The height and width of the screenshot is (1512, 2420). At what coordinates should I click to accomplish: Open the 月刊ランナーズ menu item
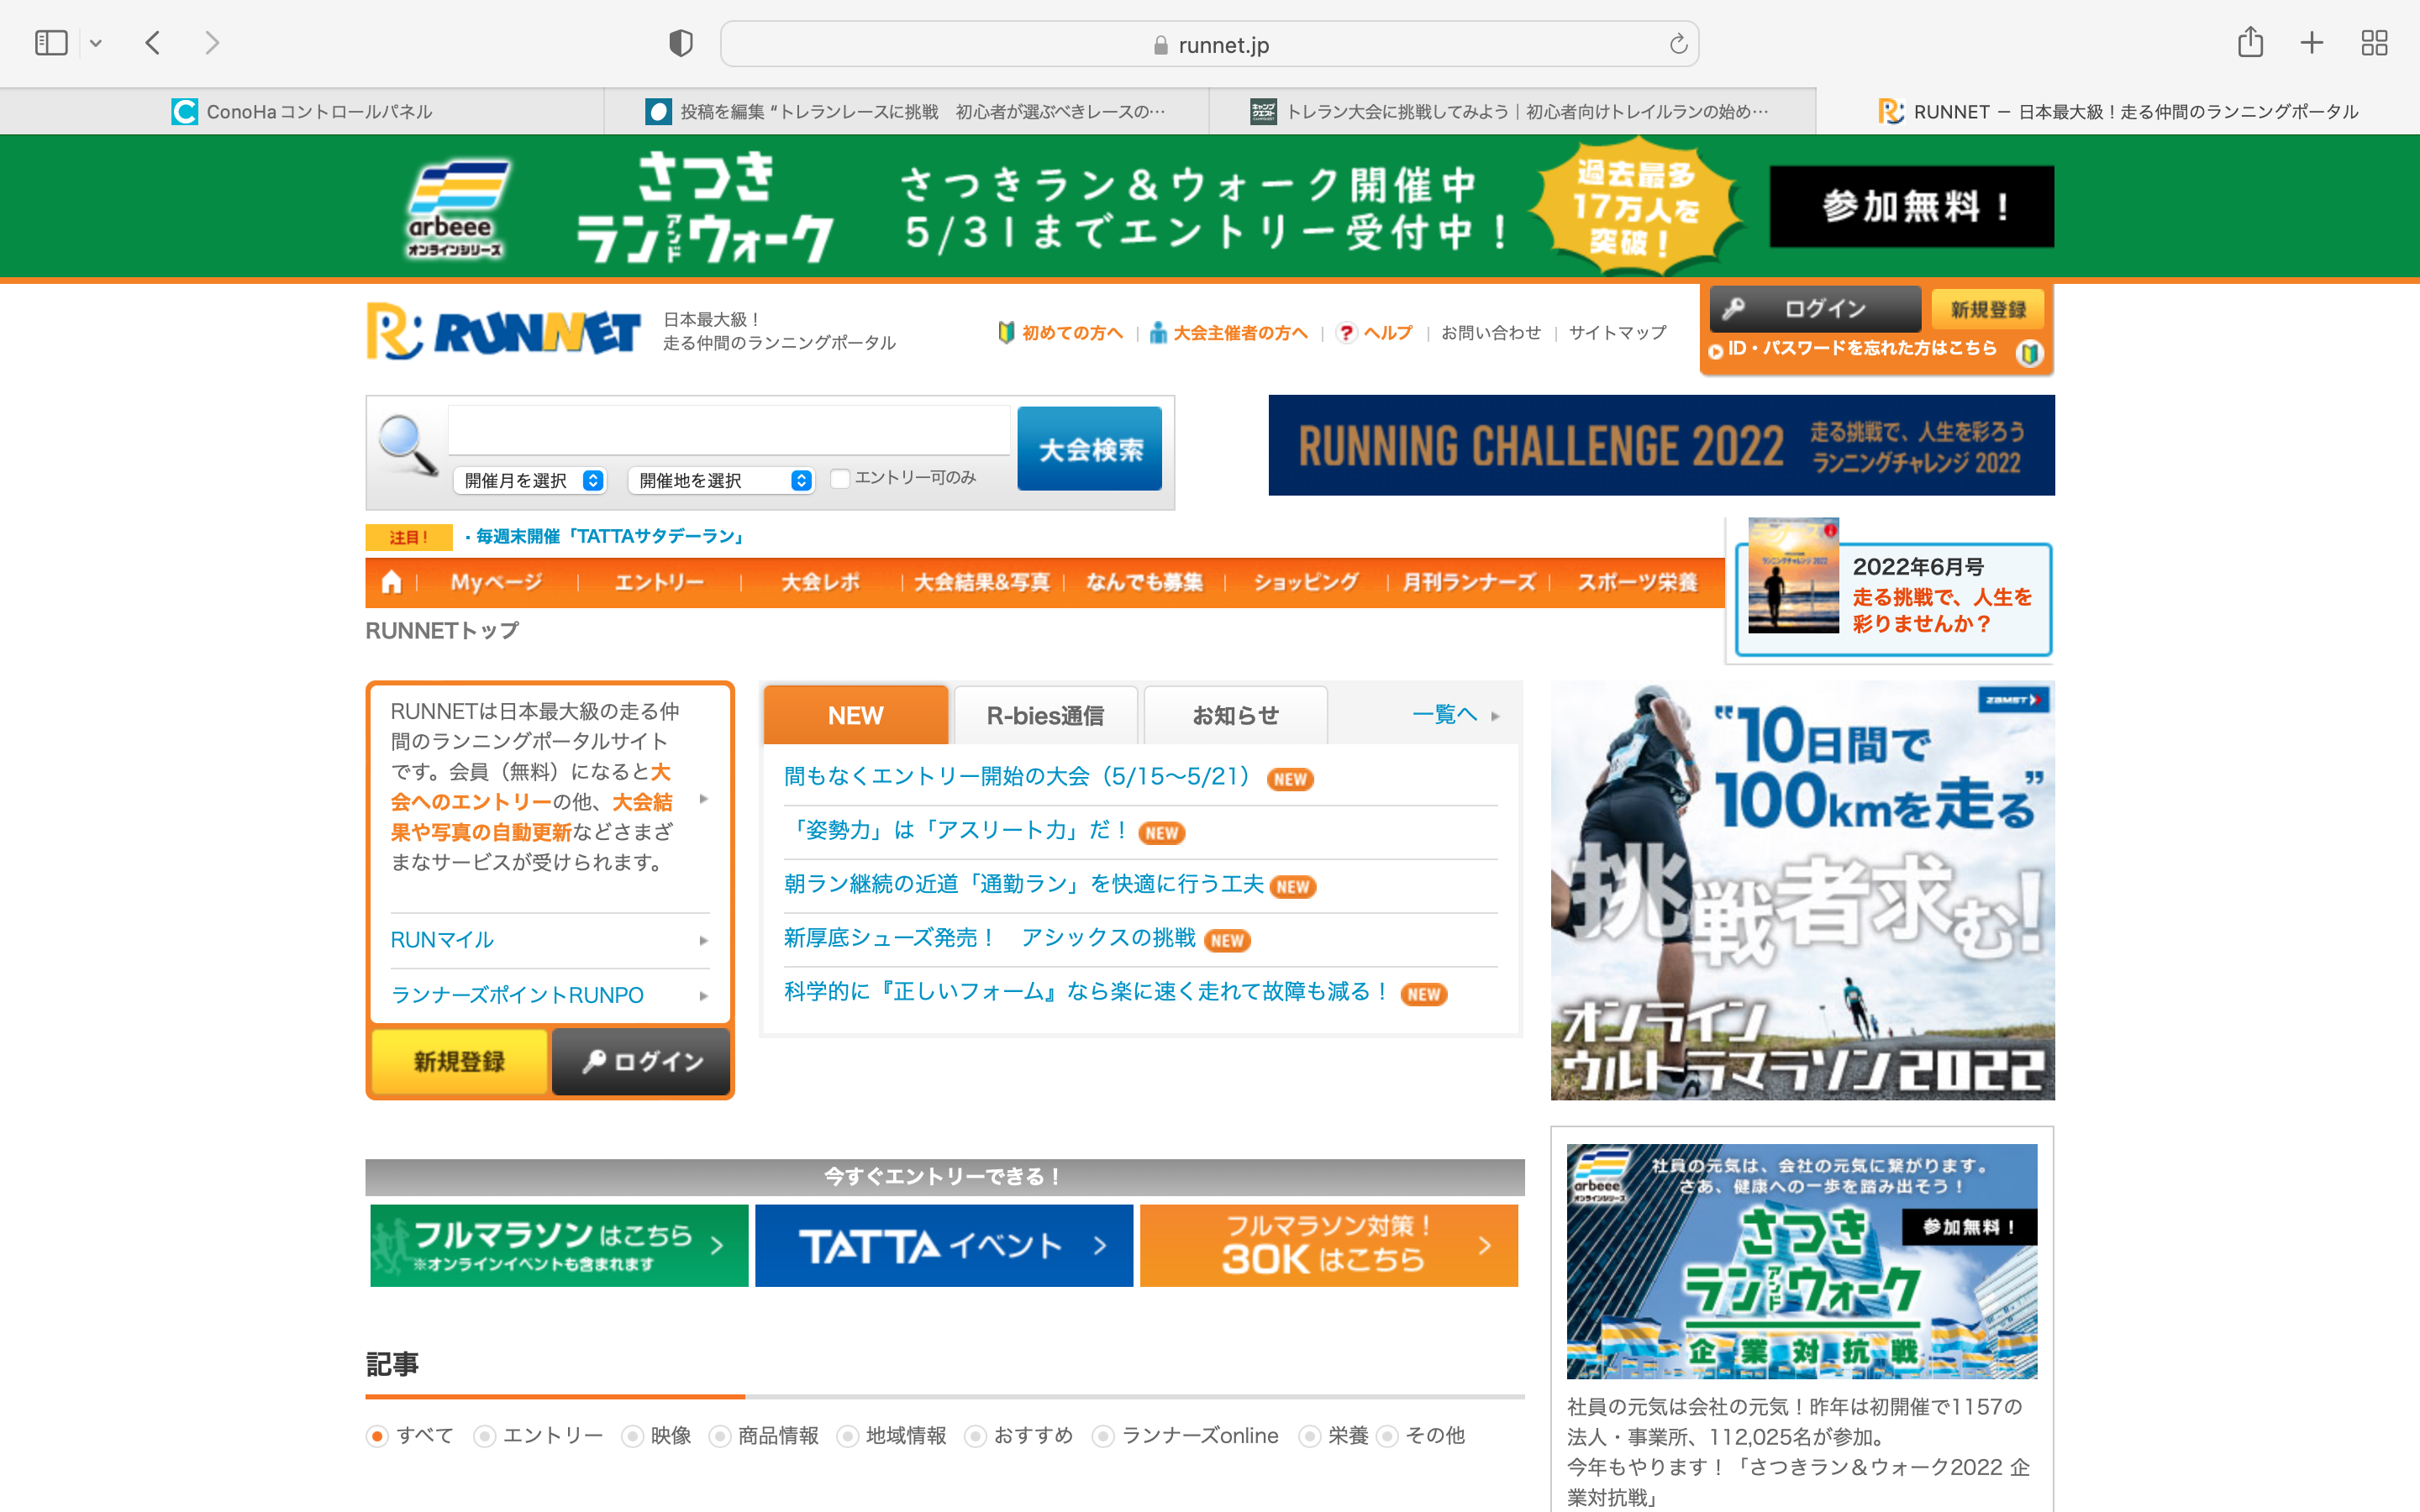point(1468,582)
